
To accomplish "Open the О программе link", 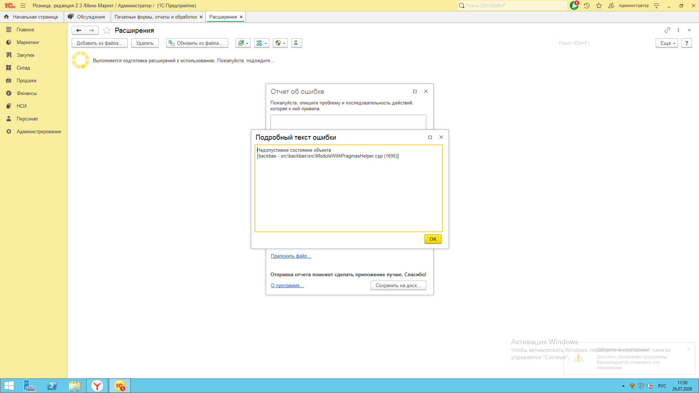I will (287, 285).
